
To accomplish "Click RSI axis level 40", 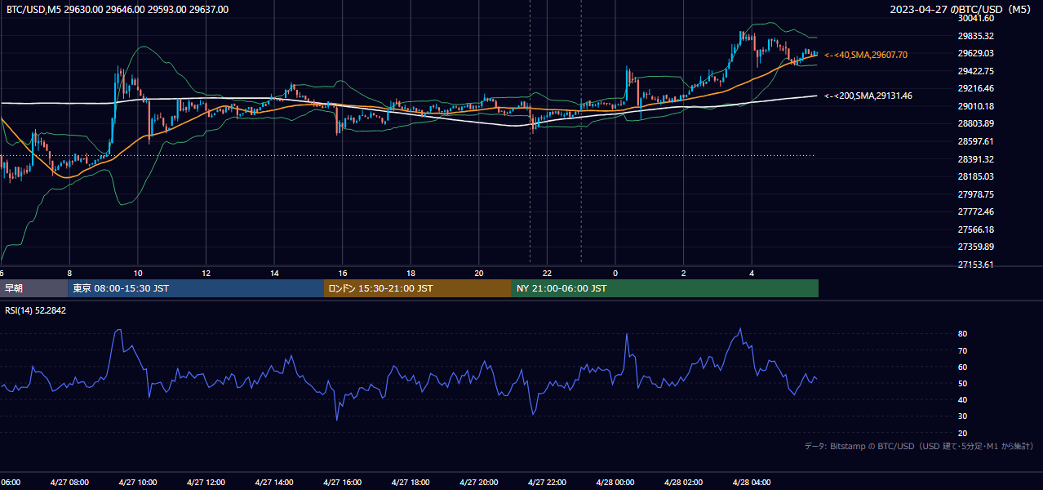I will (x=963, y=399).
